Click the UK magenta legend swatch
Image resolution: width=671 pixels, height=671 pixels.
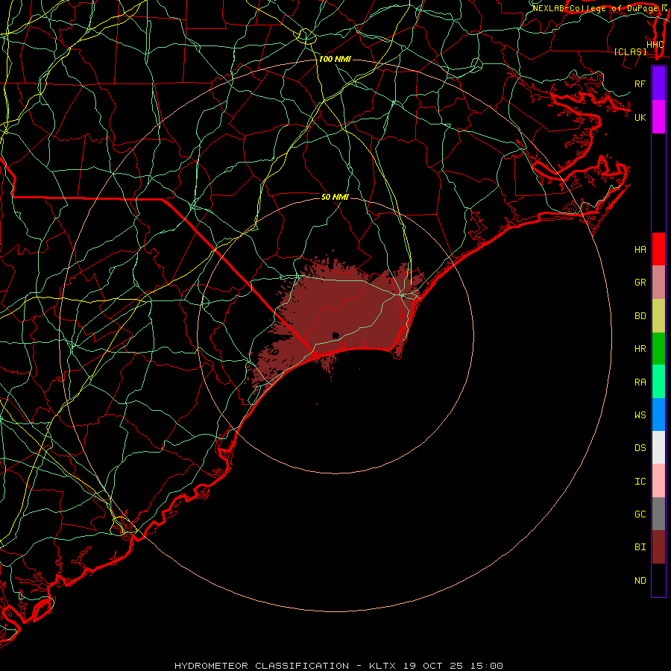[658, 117]
